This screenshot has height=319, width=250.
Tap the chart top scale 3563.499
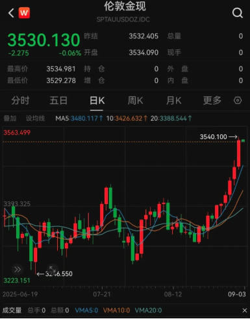click(17, 133)
